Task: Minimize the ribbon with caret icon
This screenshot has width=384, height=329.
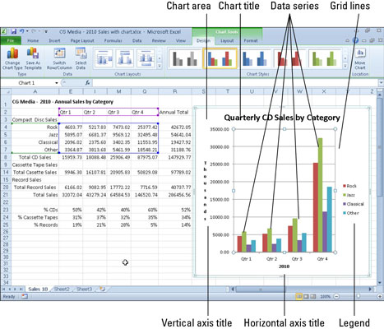Action: coord(347,40)
